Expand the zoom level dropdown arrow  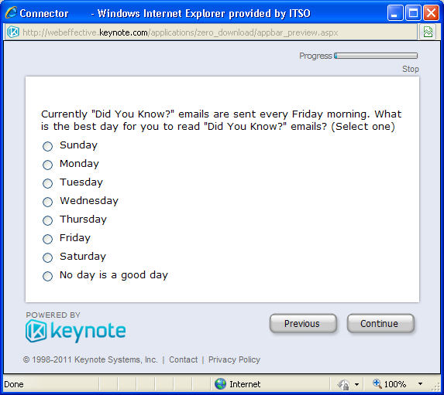tap(420, 384)
